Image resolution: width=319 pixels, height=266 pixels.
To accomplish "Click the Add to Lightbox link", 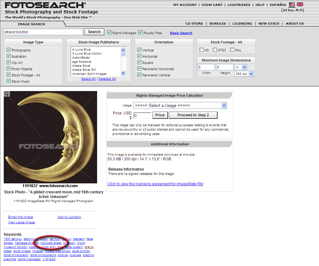I will click(69, 217).
